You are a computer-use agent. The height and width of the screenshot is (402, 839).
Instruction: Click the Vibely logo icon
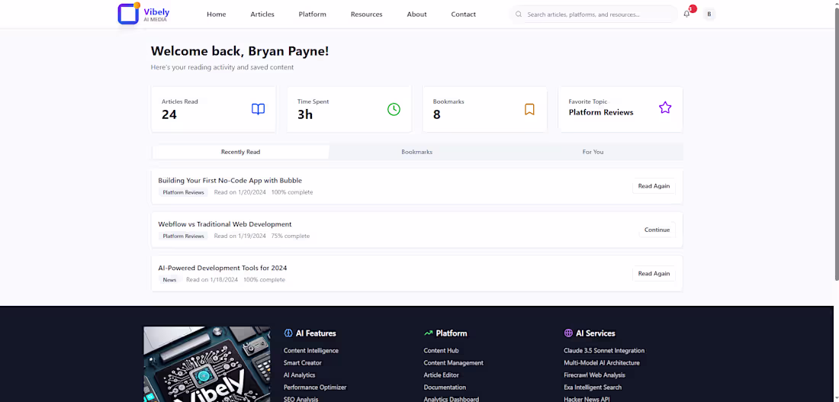point(128,14)
